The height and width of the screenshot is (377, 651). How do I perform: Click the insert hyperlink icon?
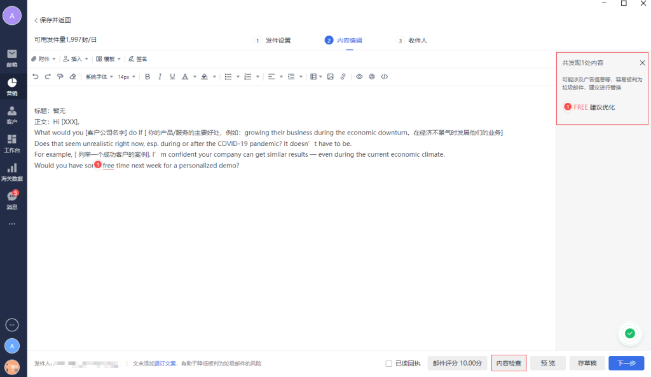coord(343,77)
